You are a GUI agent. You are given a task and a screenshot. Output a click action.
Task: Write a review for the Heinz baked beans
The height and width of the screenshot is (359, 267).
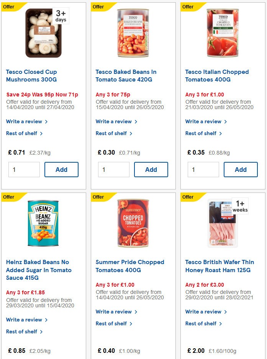25,320
